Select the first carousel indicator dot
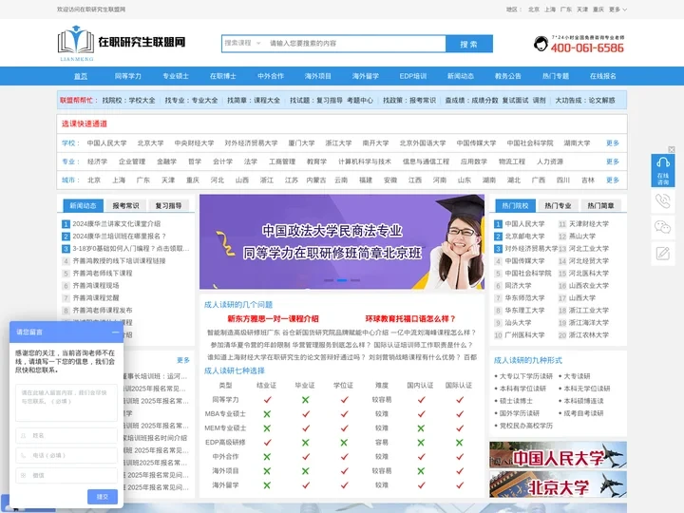This screenshot has height=513, width=684. coord(329,280)
